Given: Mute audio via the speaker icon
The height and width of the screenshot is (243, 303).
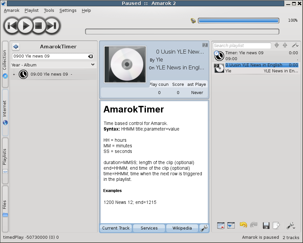Looking at the screenshot, I should click(x=193, y=20).
